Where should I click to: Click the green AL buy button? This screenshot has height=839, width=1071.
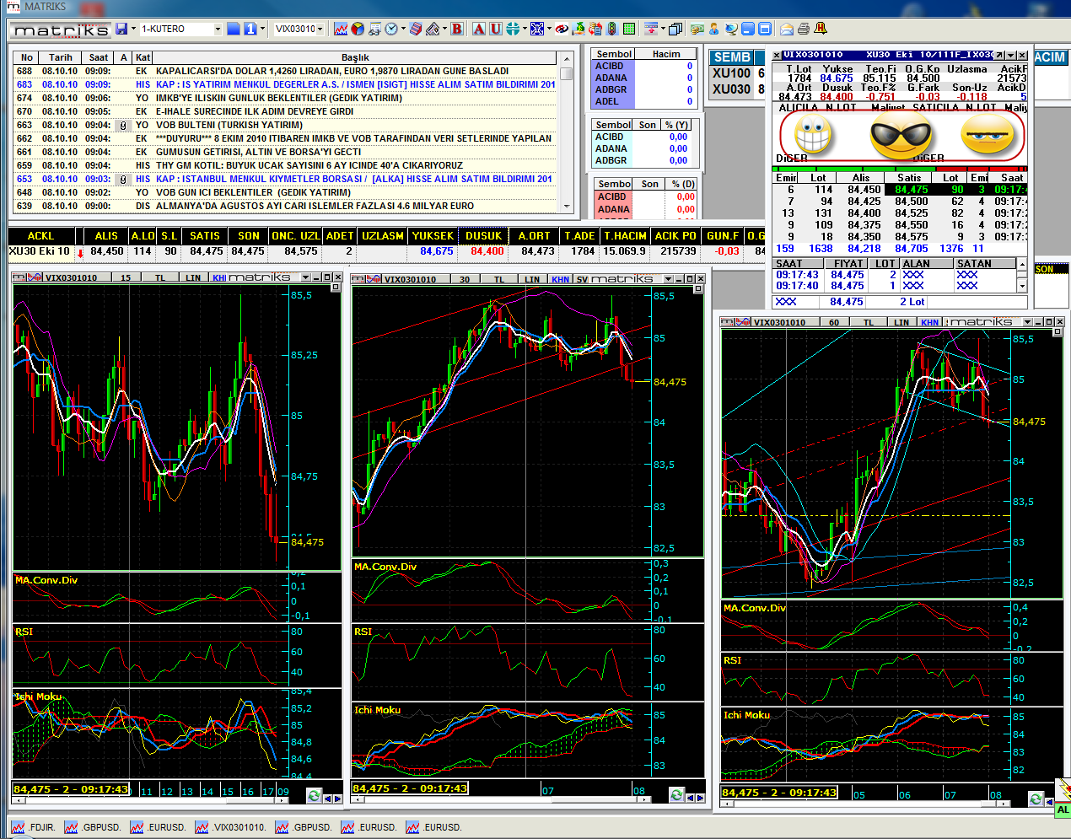point(1063,809)
